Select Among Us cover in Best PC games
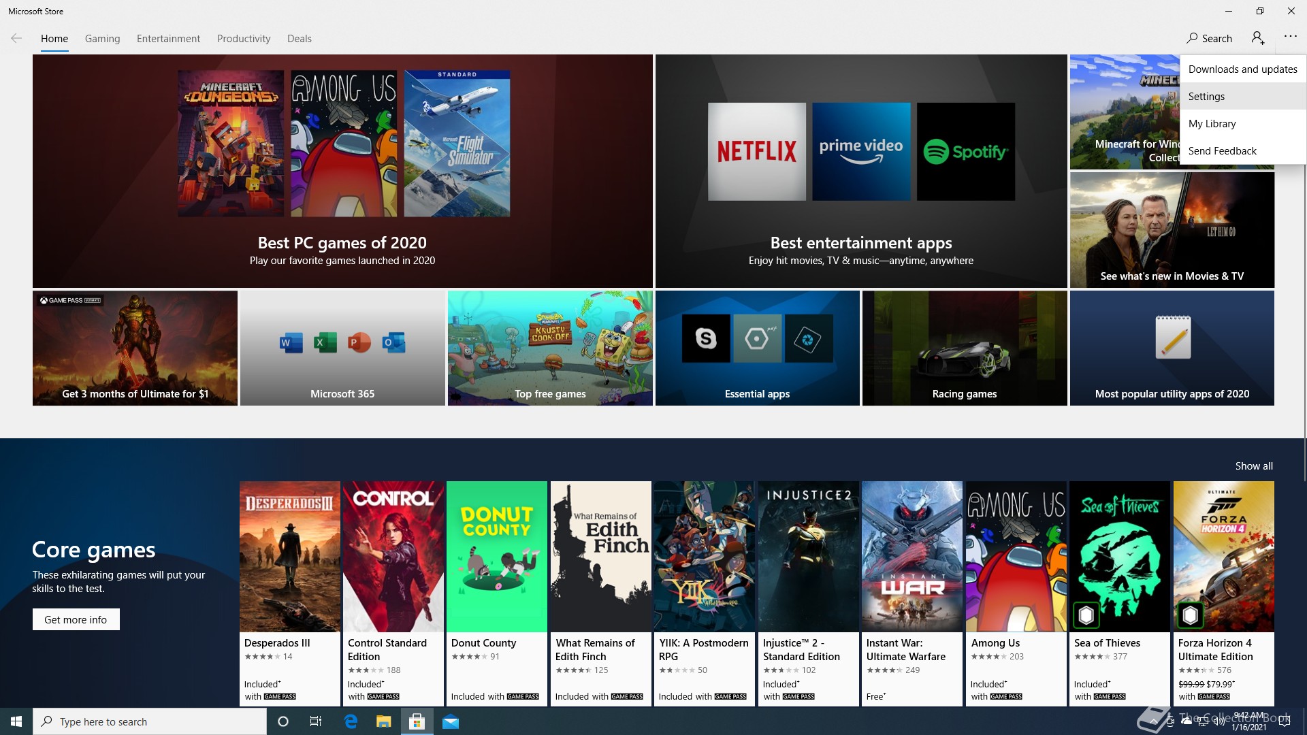The height and width of the screenshot is (735, 1307). click(x=344, y=144)
